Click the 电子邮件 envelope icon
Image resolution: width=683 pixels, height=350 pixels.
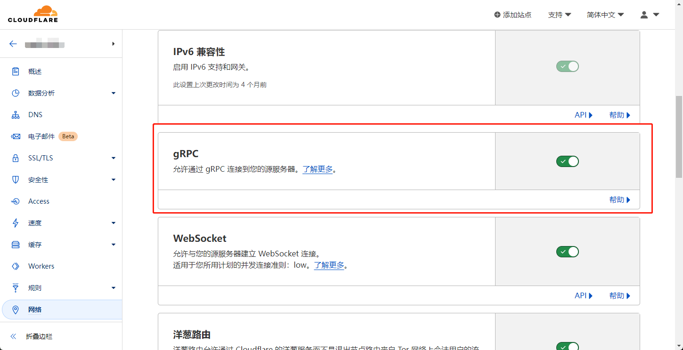point(16,136)
